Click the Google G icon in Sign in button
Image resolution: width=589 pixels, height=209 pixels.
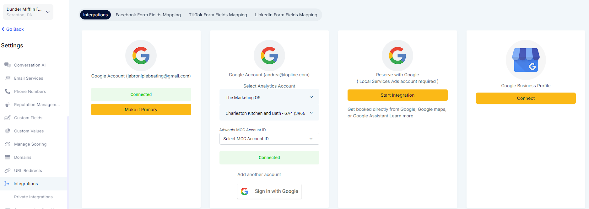(245, 191)
